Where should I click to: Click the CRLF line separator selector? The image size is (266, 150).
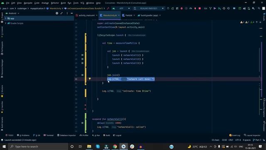point(231,140)
